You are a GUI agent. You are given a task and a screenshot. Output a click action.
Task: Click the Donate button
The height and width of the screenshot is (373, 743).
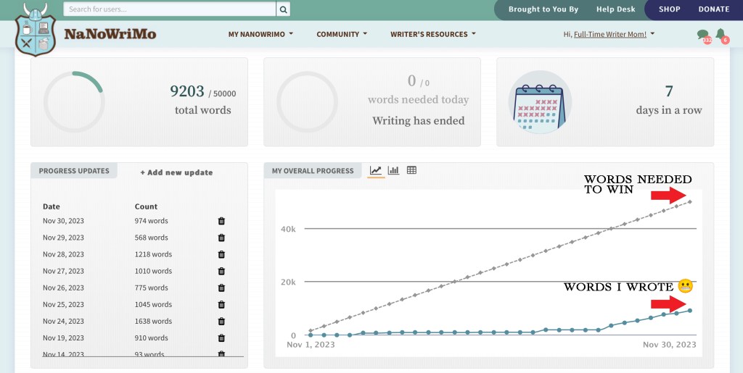tap(713, 9)
